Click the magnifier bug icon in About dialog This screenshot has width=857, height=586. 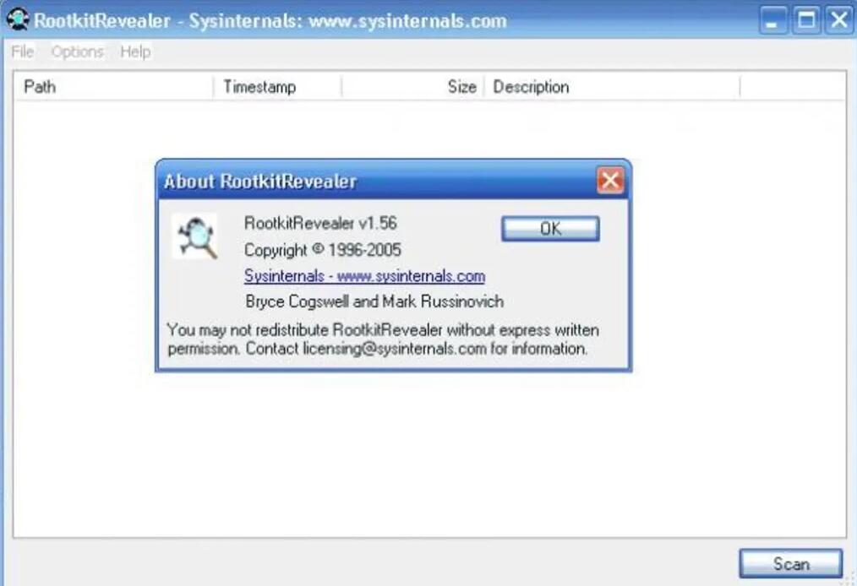pos(195,236)
